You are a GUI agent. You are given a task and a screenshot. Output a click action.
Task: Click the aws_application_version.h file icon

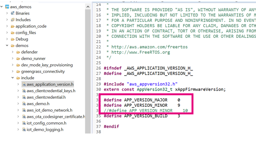(x=24, y=84)
